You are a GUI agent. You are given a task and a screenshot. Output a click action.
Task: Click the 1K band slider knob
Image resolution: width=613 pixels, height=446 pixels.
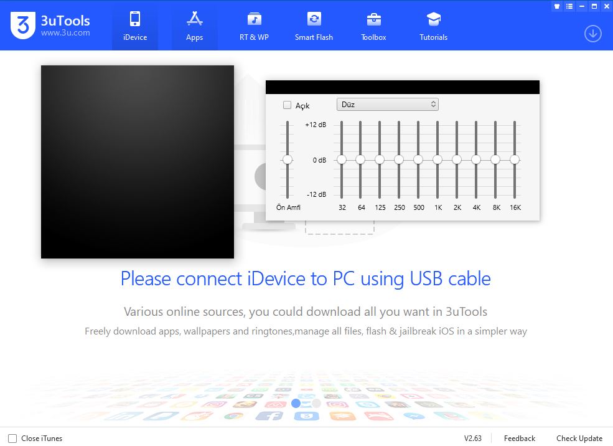pos(438,159)
